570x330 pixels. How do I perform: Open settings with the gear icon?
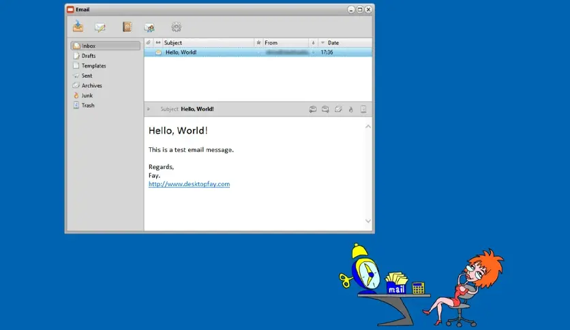[177, 27]
